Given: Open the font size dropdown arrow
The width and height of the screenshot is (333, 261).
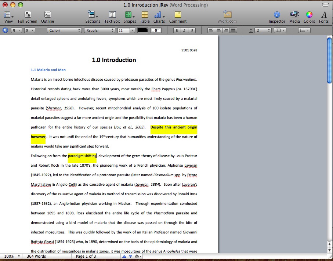Looking at the screenshot, I should [x=132, y=30].
